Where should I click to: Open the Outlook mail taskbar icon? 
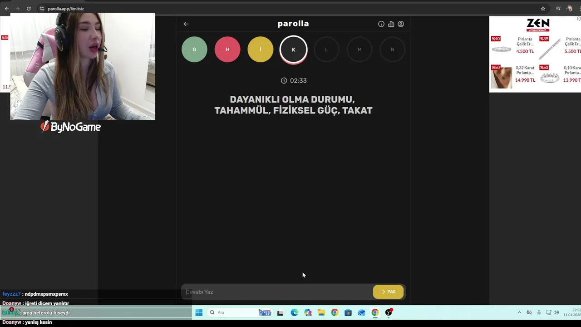pyautogui.click(x=361, y=312)
